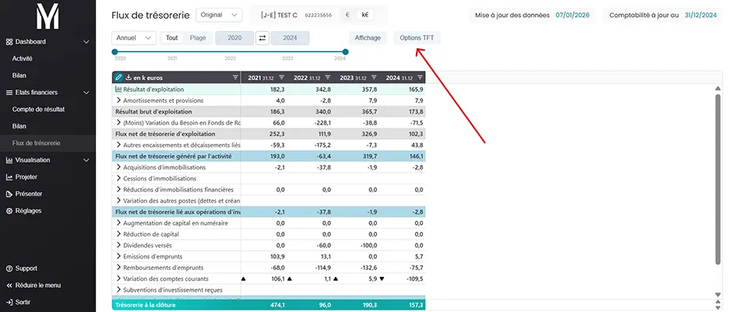Click the Support icon in sidebar
This screenshot has width=736, height=312.
[x=9, y=268]
